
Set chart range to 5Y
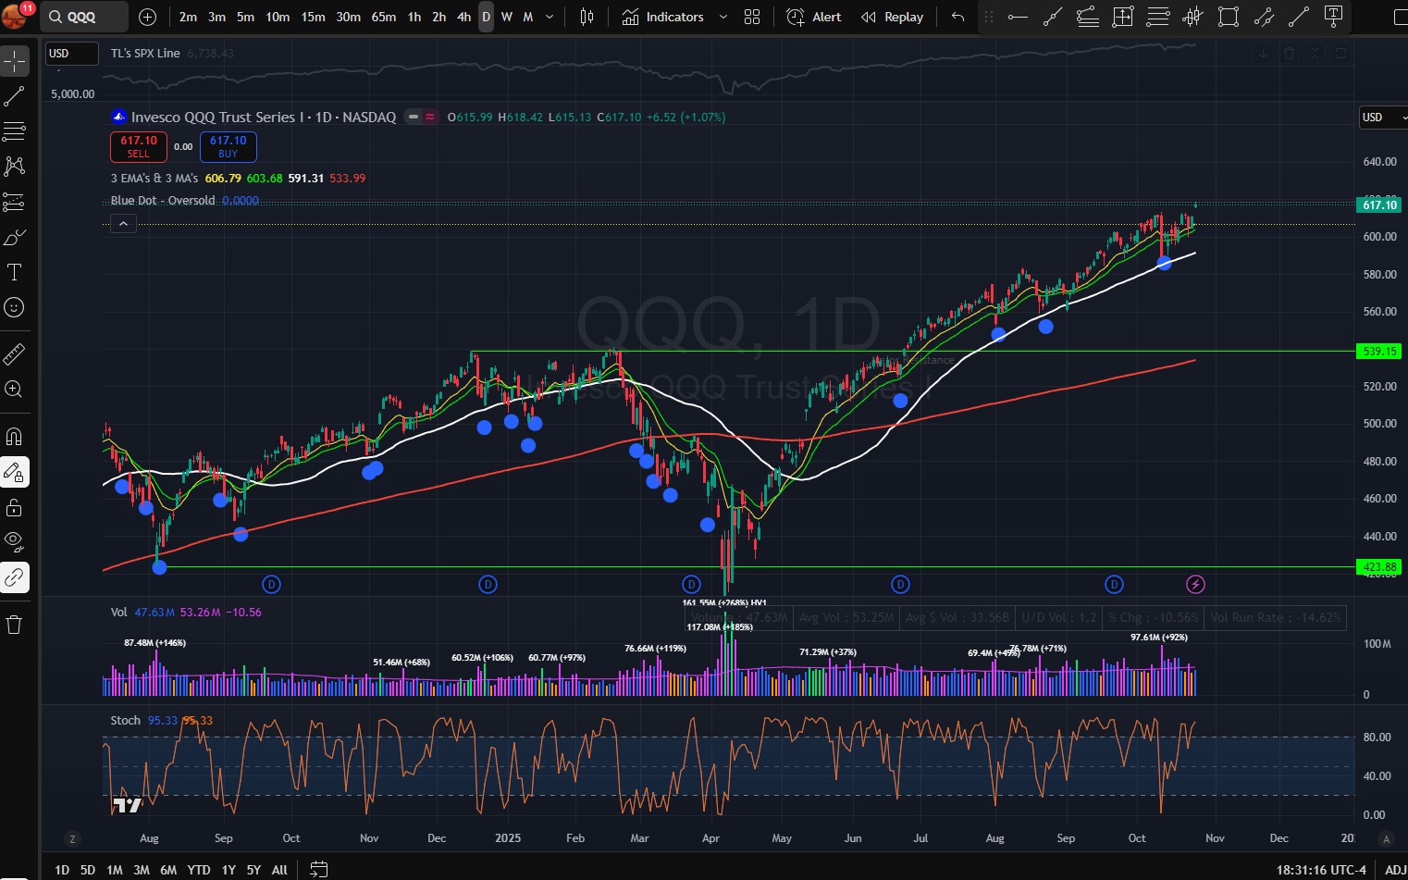click(254, 870)
